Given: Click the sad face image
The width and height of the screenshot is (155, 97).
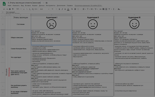Looking at the screenshot, I should 51,24.
